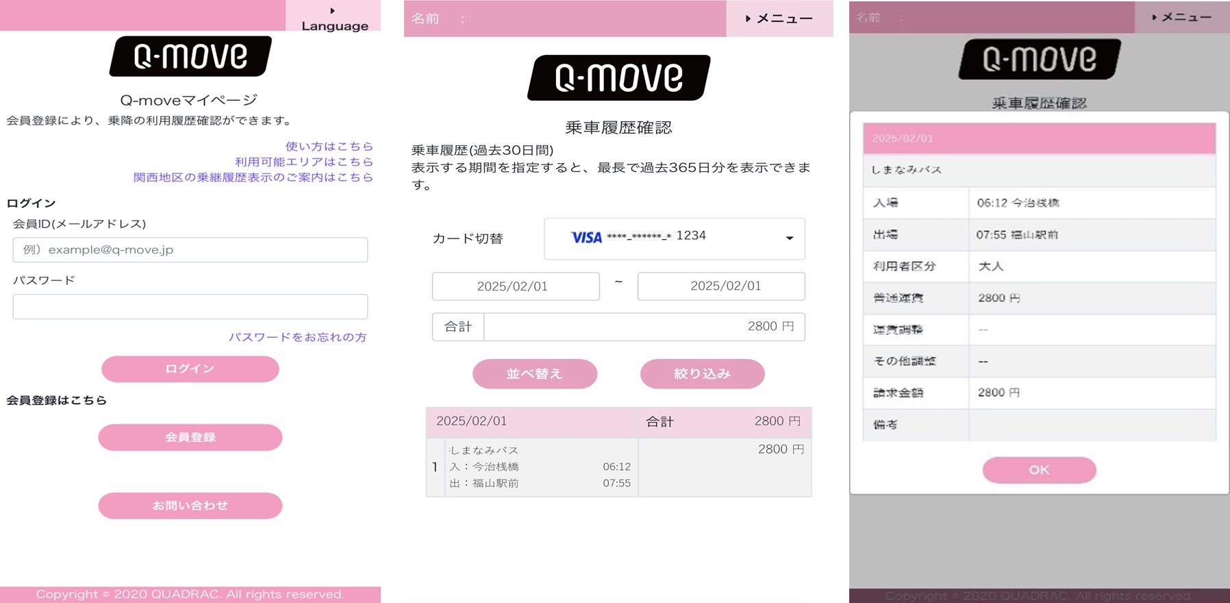Open the 利用可能エリアはこちら link

[304, 162]
